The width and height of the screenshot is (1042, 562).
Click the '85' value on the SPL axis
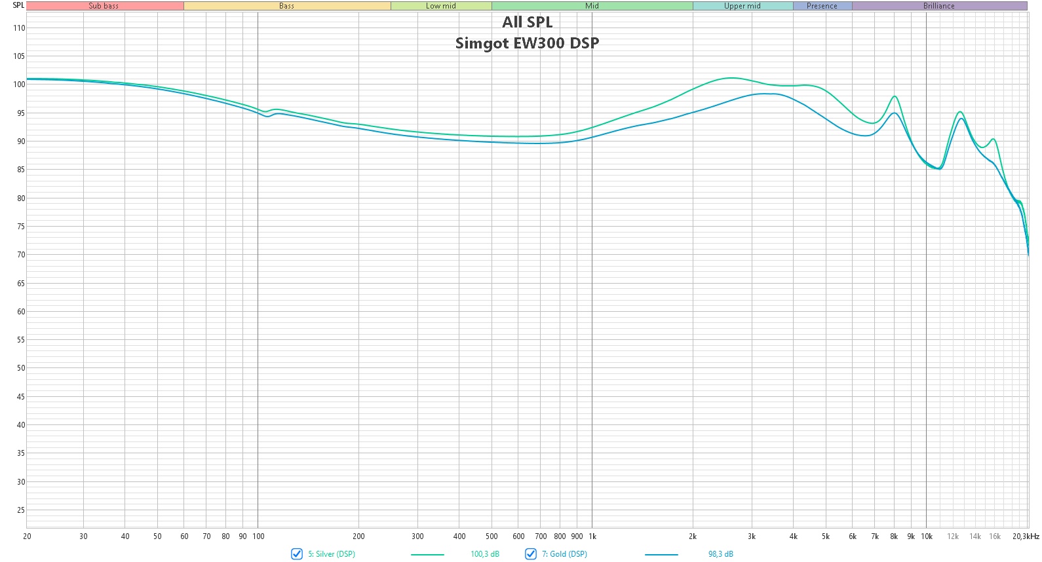[x=21, y=170]
